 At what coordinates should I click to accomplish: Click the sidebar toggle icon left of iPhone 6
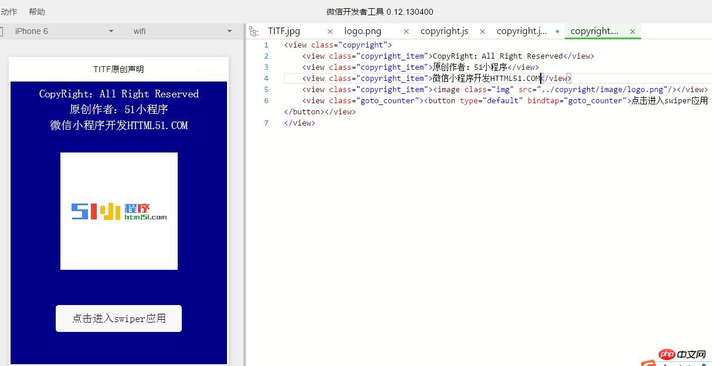tap(4, 31)
